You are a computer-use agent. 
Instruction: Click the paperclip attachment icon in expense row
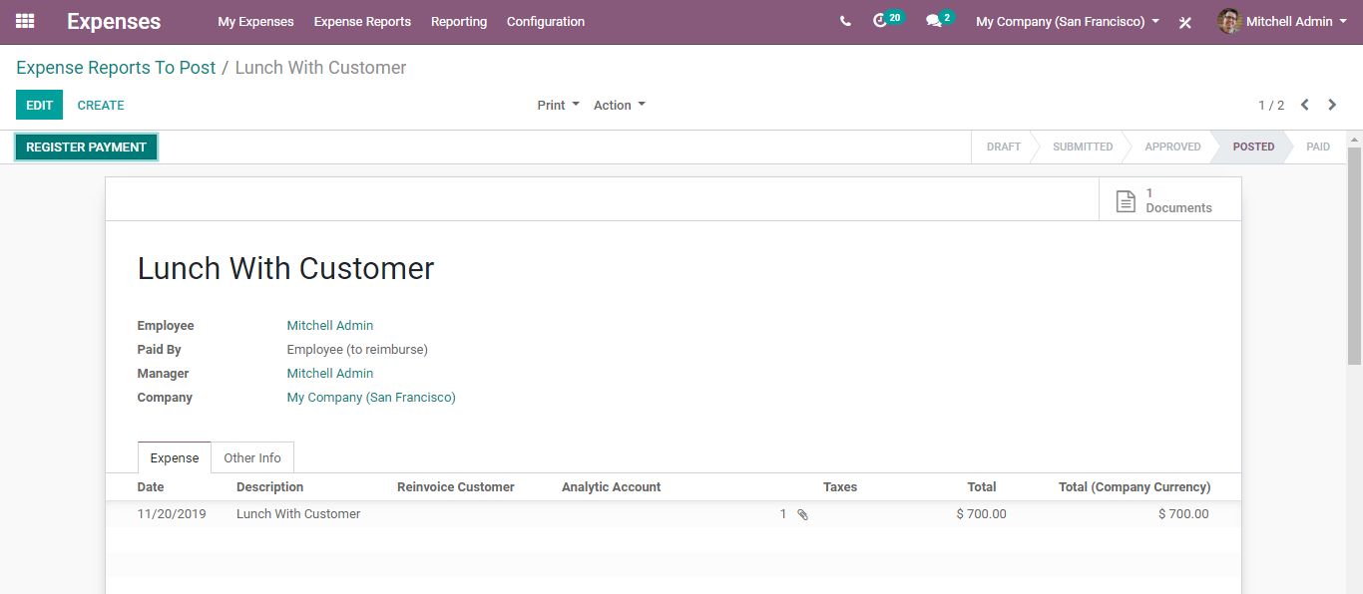tap(802, 515)
